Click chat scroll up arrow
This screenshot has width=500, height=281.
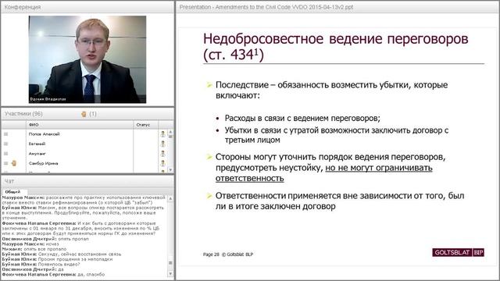click(x=170, y=198)
